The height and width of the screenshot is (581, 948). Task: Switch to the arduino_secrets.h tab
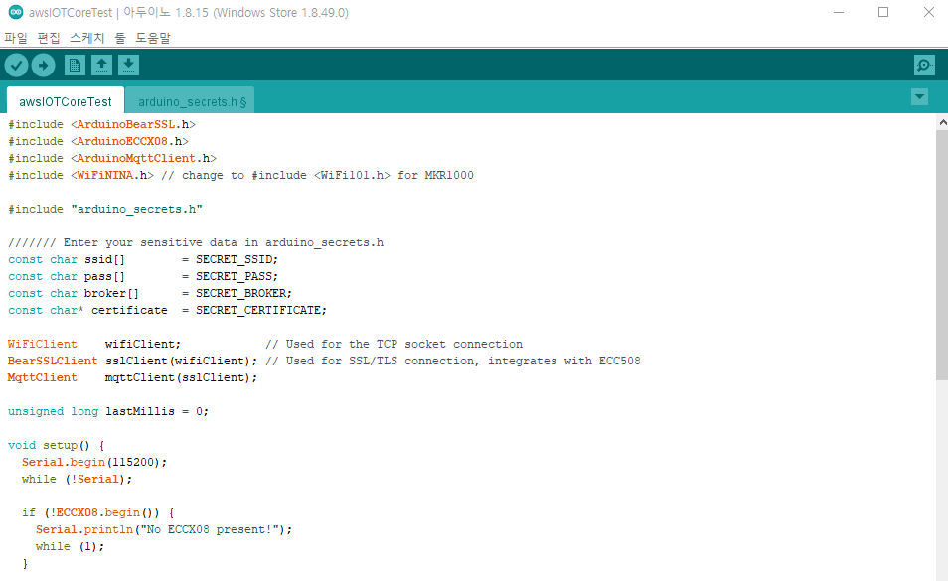[x=192, y=101]
